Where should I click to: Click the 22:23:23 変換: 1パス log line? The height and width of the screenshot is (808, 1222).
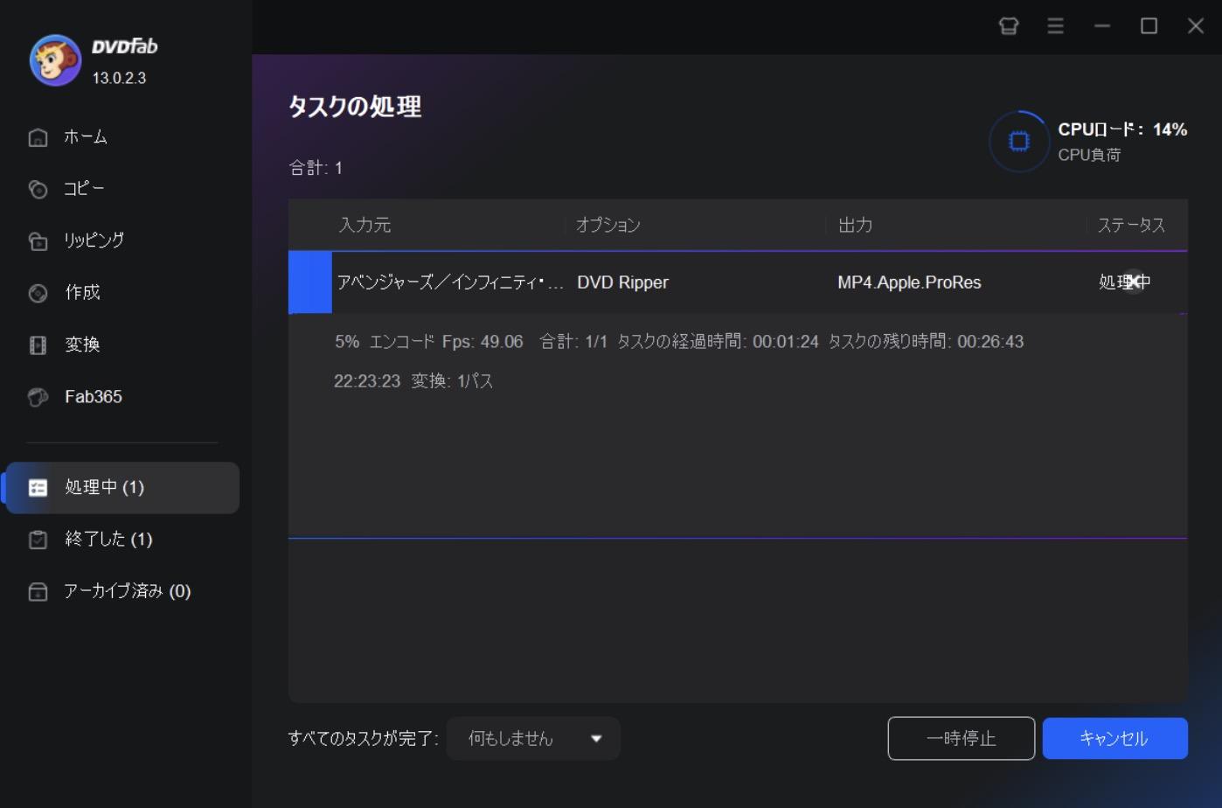(x=413, y=381)
